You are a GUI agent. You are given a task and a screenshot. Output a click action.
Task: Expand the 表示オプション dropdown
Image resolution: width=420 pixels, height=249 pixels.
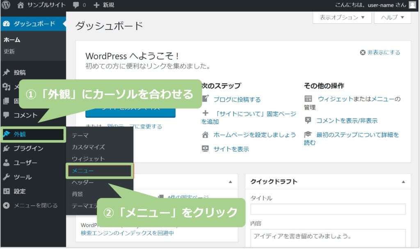(342, 18)
